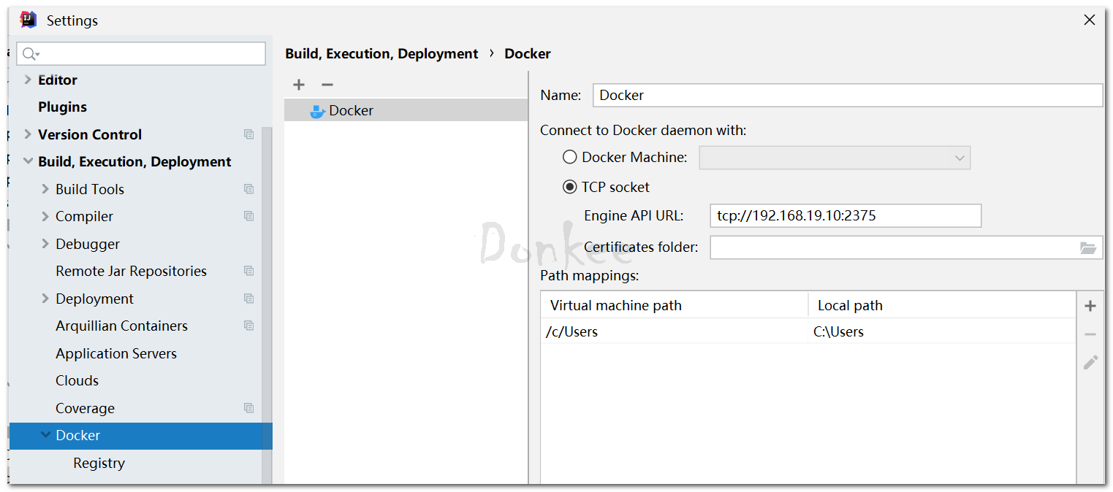Viewport: 1113px width, 492px height.
Task: Click search magnifier icon in settings search
Action: [31, 53]
